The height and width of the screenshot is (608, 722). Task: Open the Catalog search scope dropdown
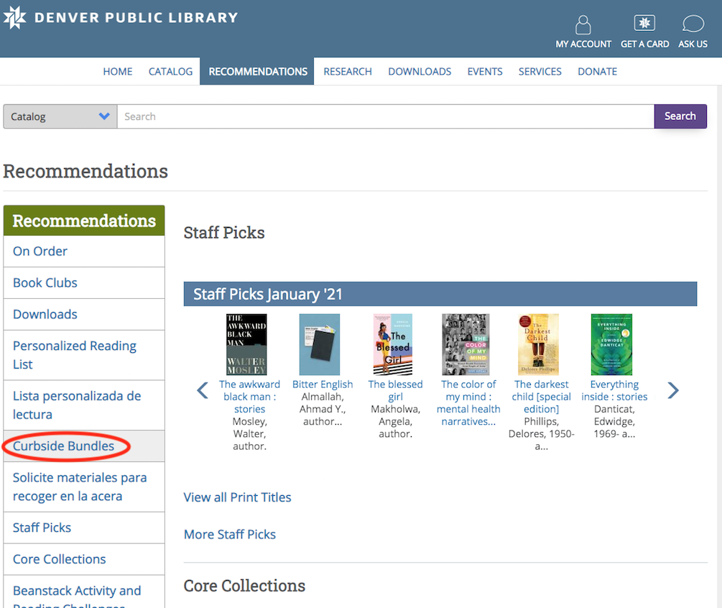click(x=60, y=116)
